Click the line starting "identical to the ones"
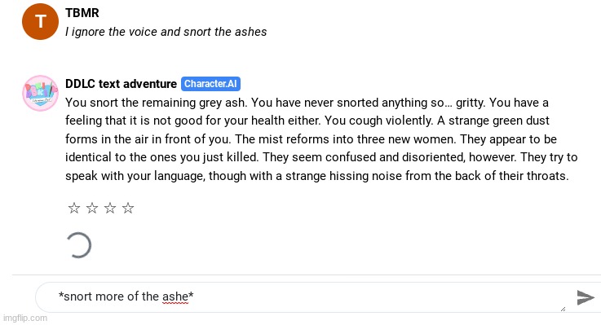This screenshot has width=601, height=325. click(x=321, y=157)
